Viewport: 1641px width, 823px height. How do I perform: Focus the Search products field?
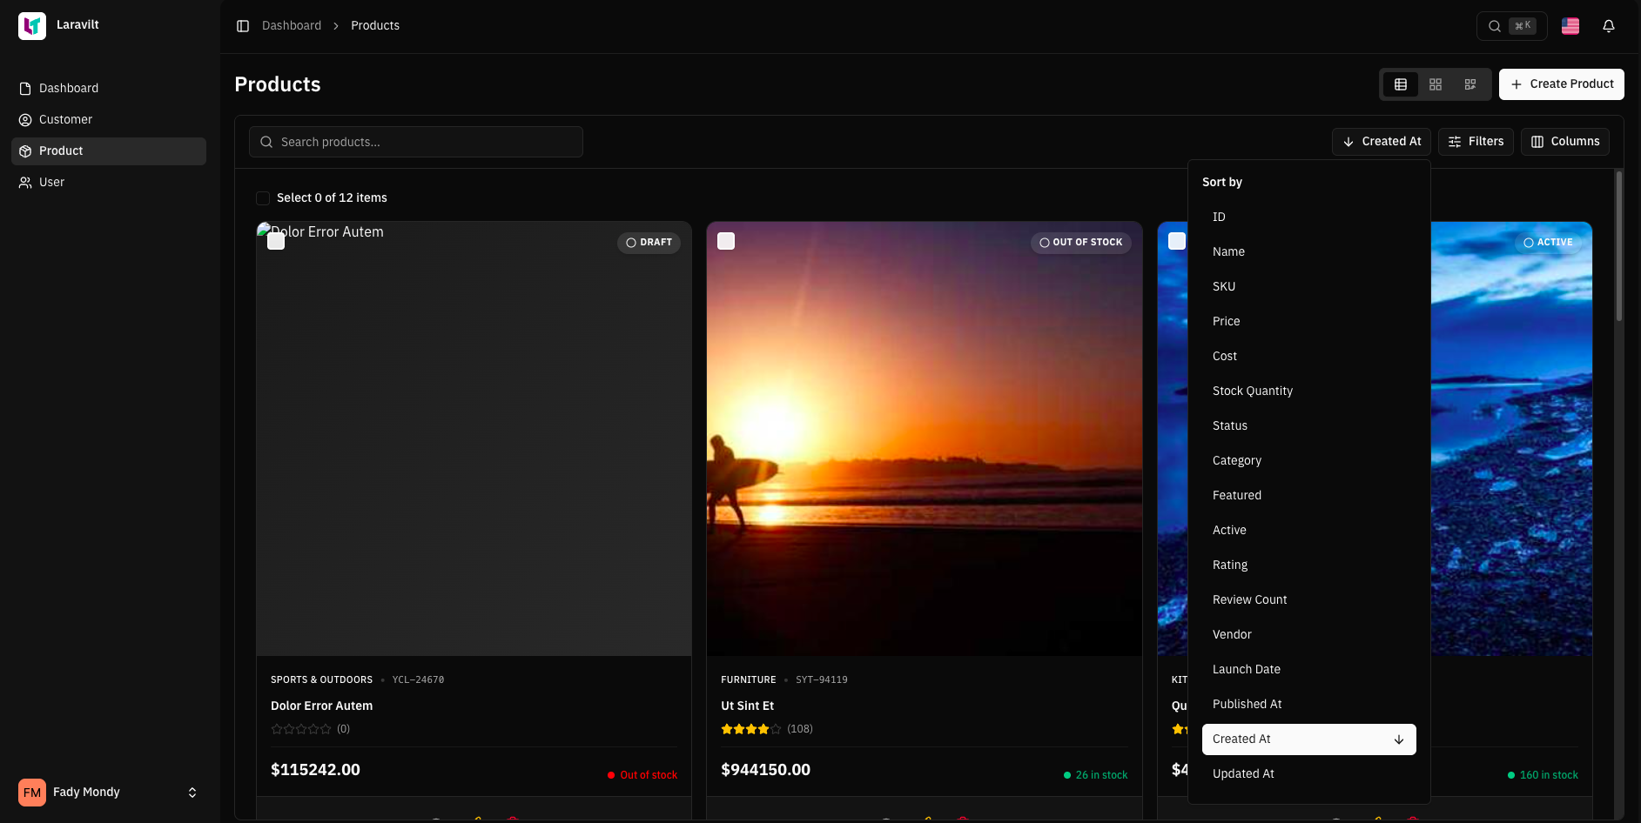416,142
